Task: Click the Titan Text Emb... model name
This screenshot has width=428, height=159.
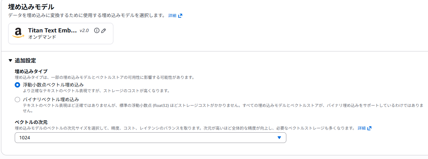Action: [x=52, y=30]
